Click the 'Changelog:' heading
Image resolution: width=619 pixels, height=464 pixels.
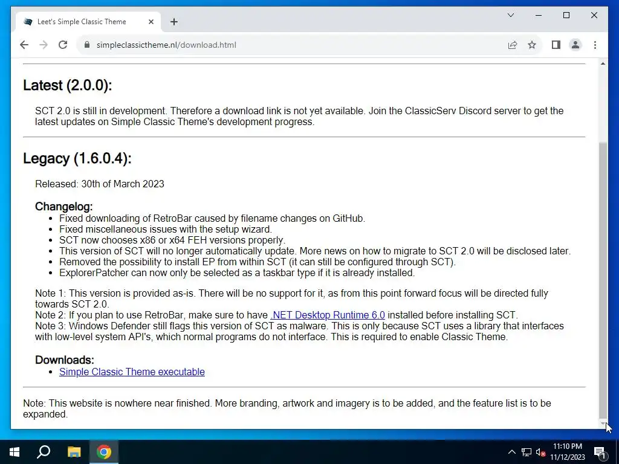63,207
